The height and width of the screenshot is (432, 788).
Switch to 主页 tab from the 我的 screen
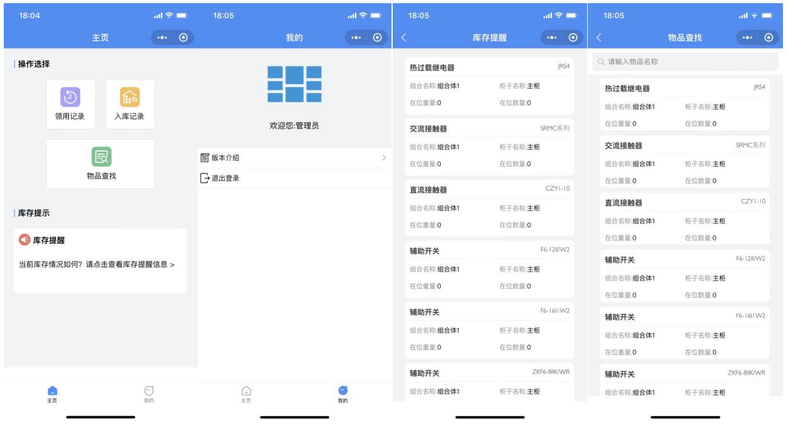[246, 393]
